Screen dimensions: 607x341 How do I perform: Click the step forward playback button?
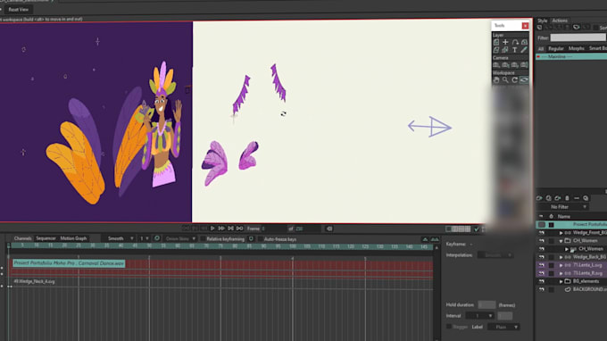pyautogui.click(x=221, y=229)
